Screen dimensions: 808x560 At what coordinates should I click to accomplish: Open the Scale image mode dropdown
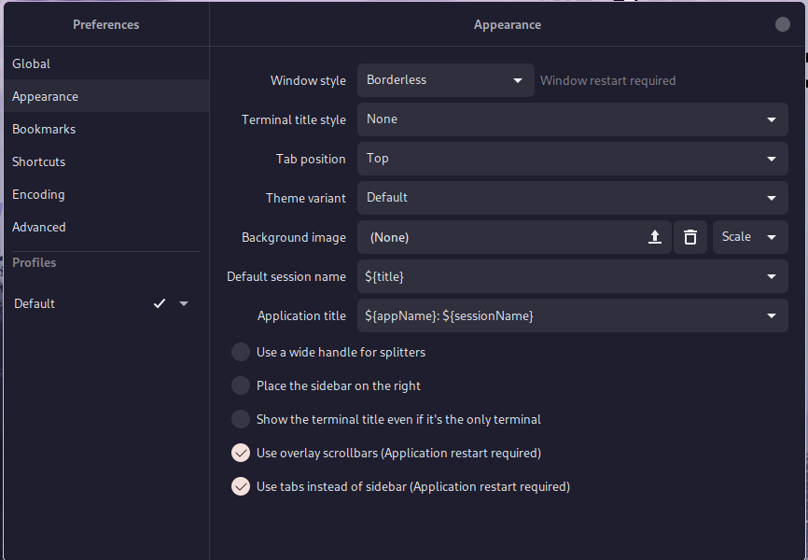750,237
